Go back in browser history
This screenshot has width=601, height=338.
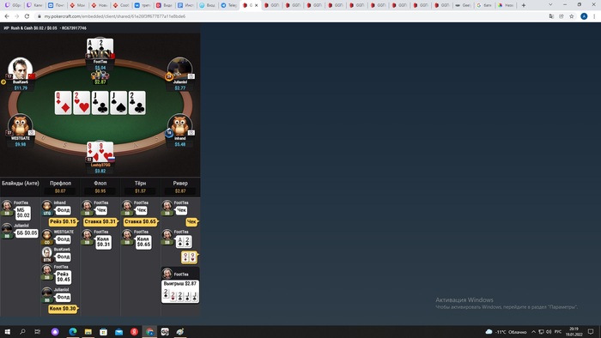7,16
